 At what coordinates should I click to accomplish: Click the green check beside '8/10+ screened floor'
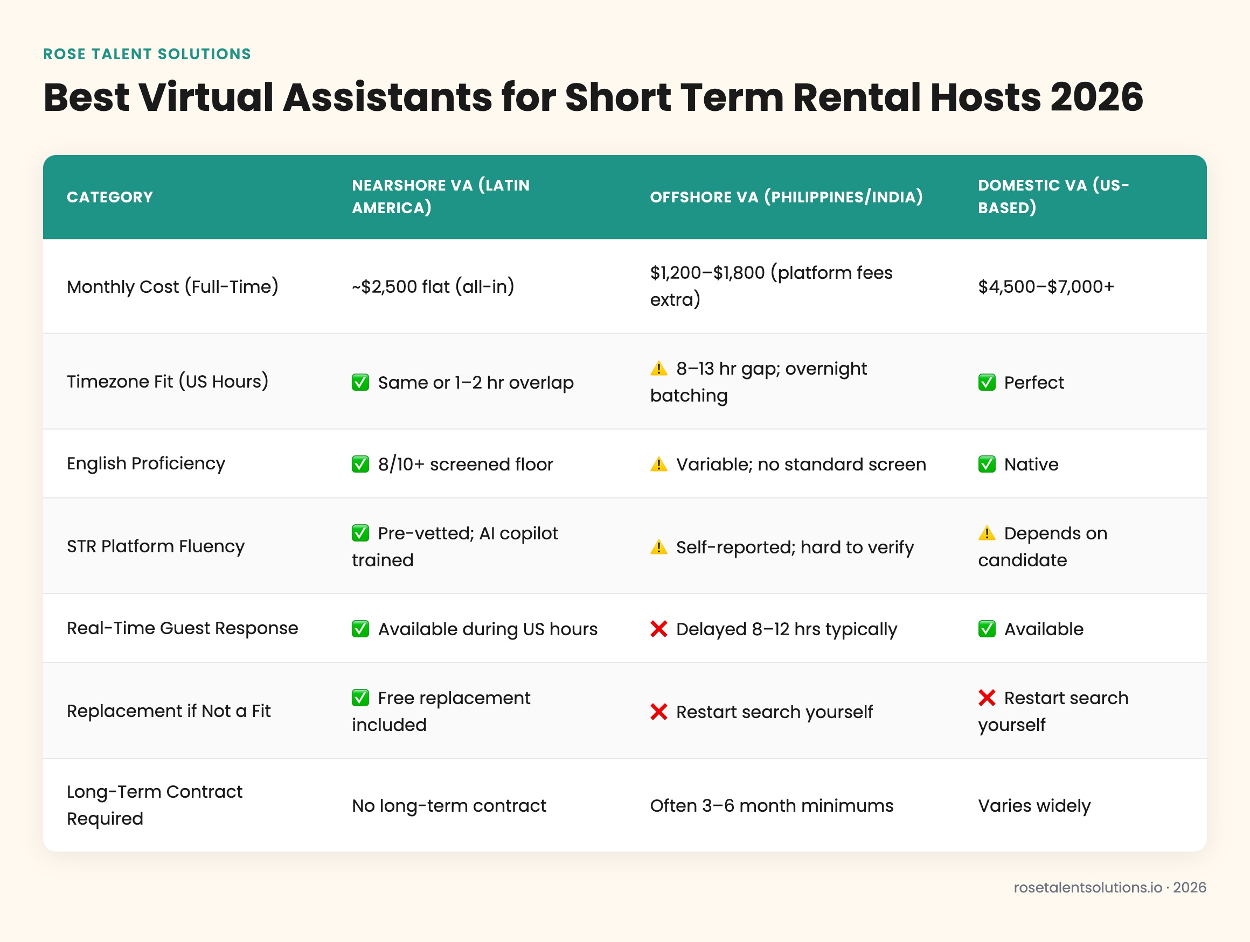coord(360,464)
